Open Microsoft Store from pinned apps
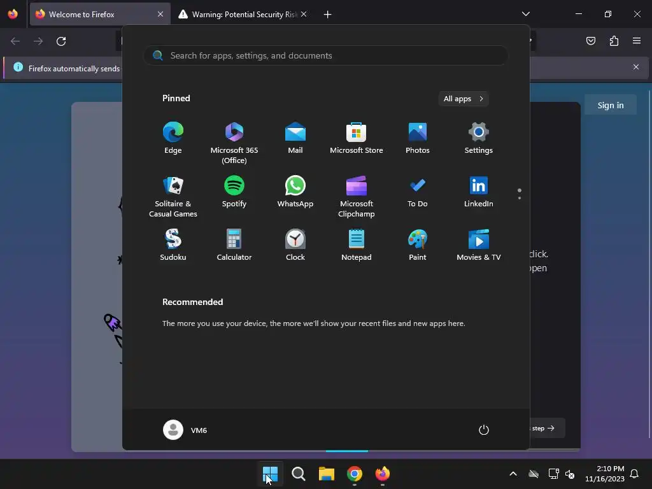The height and width of the screenshot is (489, 652). click(357, 138)
